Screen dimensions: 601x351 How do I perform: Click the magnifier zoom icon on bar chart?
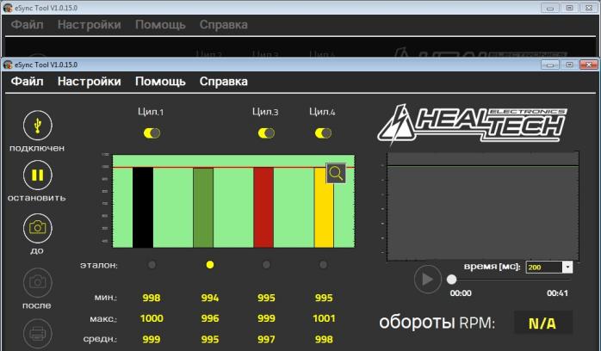(336, 174)
